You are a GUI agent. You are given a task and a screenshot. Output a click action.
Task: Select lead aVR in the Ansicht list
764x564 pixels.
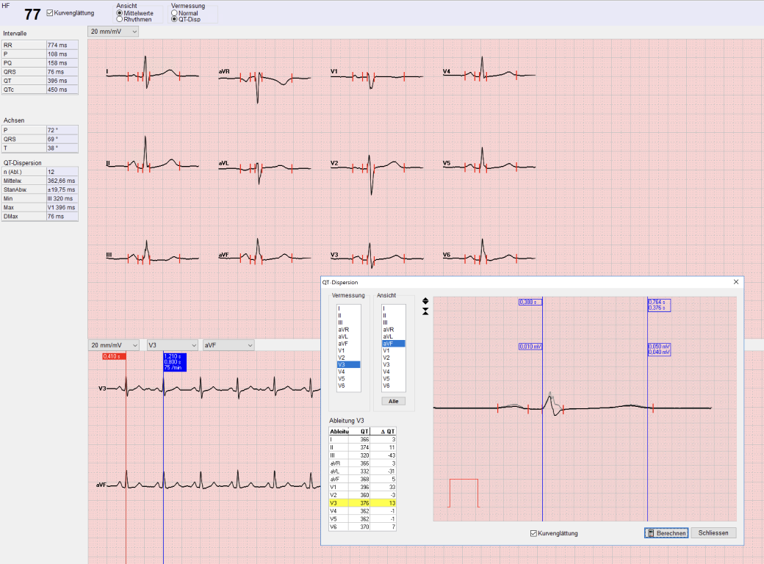(389, 330)
